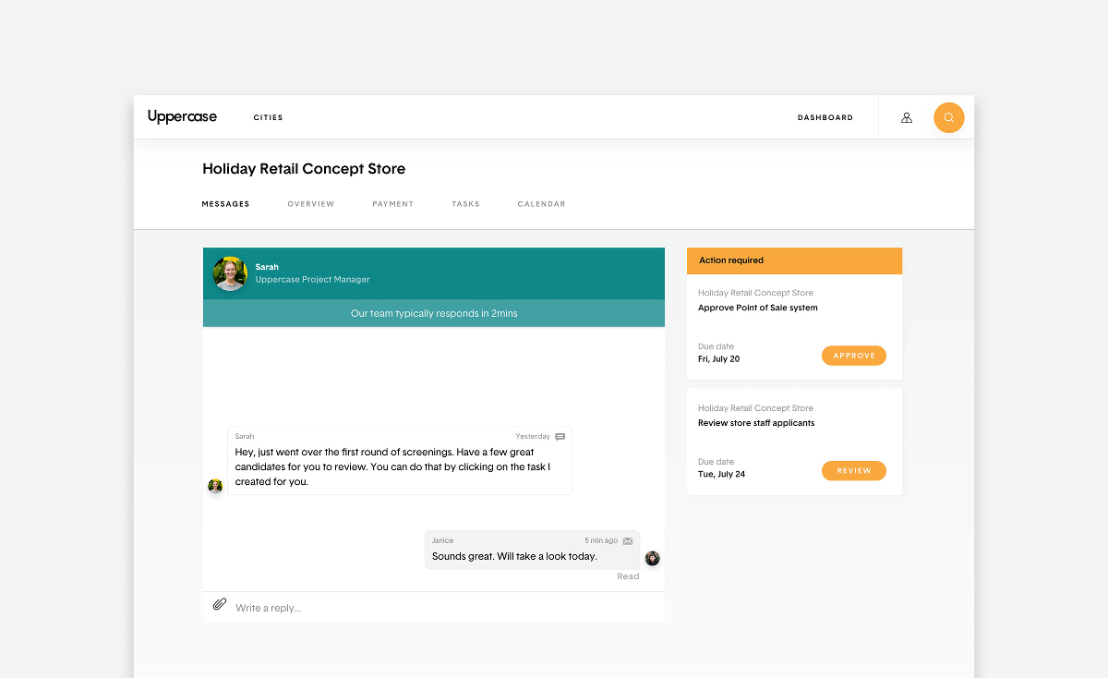1108x678 pixels.
Task: Click the Write a reply input field
Action: tap(443, 608)
